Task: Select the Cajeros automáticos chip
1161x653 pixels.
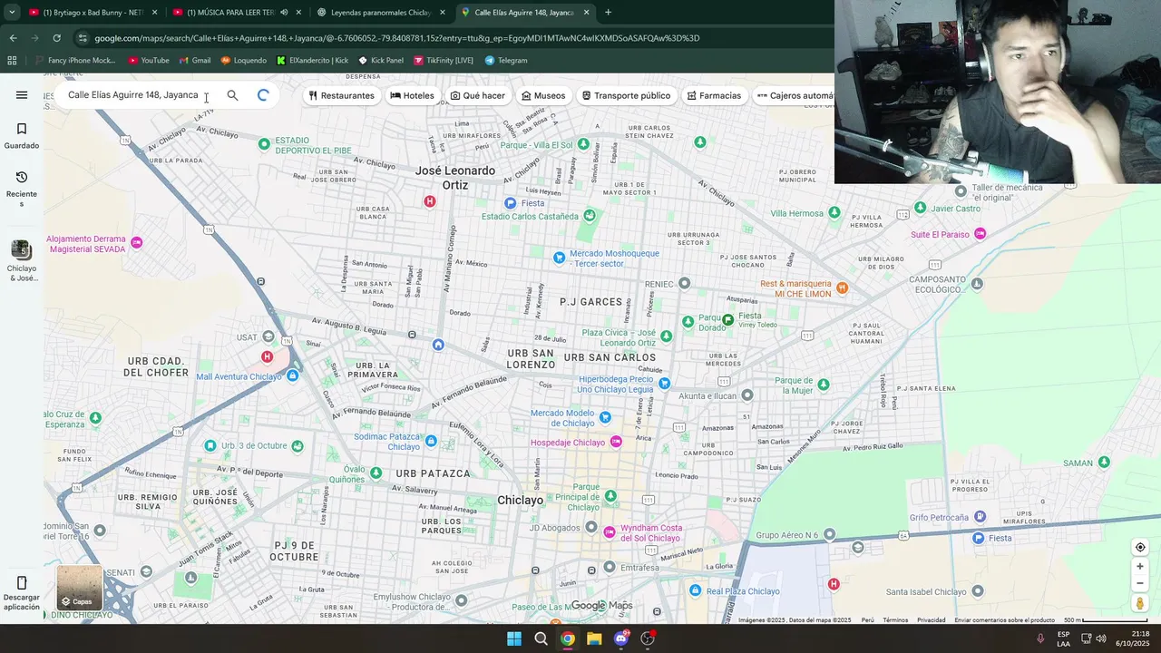Action: [794, 95]
